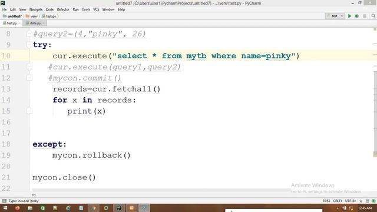Open the Help menu

point(121,9)
